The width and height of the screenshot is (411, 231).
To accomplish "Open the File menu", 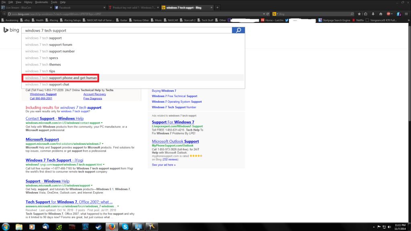I will [x=4, y=2].
